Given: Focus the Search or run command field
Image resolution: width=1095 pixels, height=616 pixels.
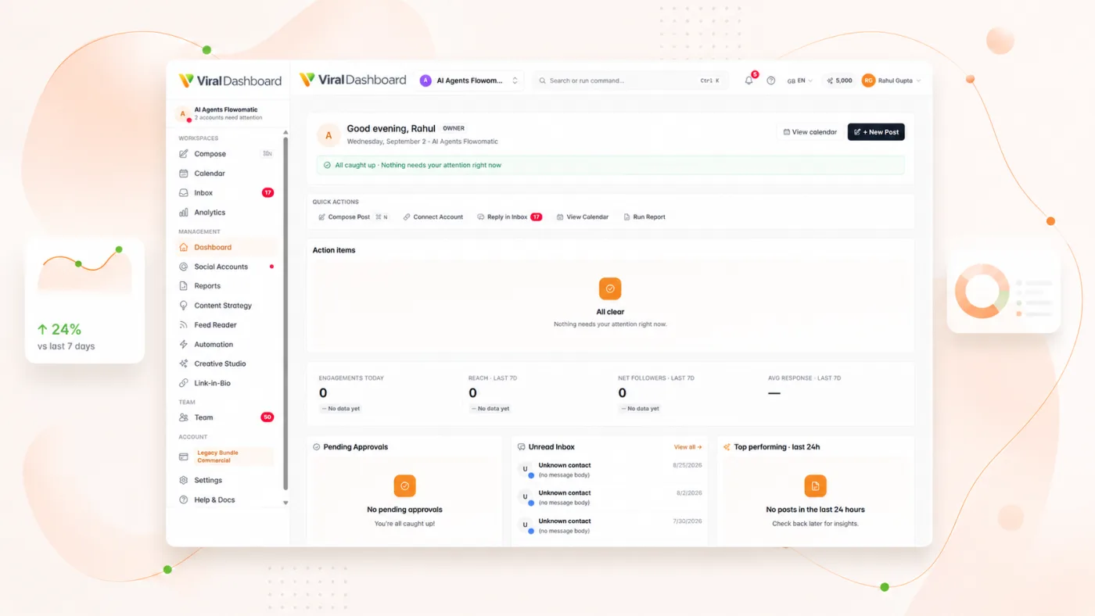Looking at the screenshot, I should [x=630, y=81].
